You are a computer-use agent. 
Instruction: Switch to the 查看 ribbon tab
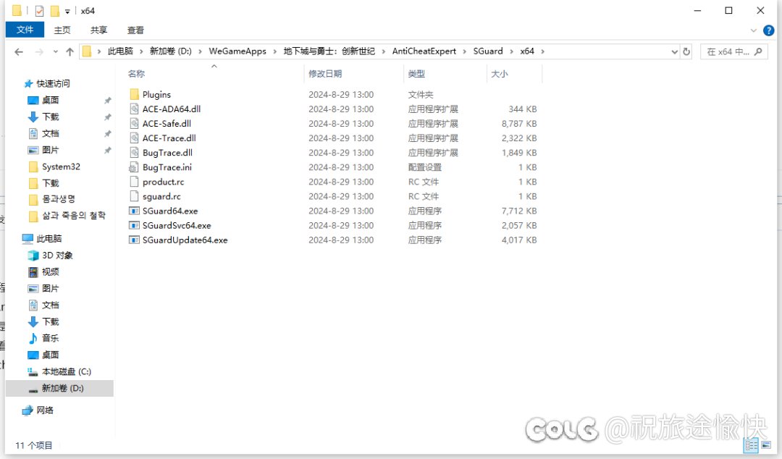pyautogui.click(x=135, y=30)
